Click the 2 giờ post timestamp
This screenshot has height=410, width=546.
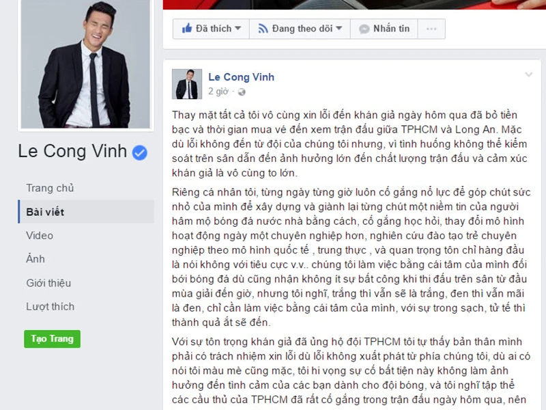click(218, 92)
